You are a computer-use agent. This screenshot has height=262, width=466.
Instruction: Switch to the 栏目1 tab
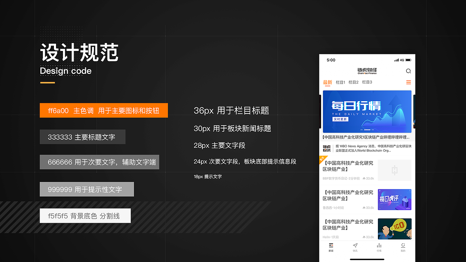[x=340, y=82]
